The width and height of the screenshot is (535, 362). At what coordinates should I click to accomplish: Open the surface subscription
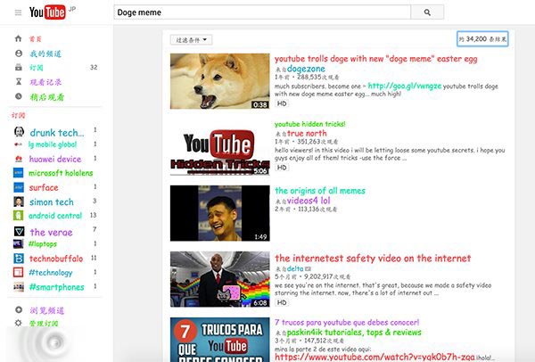pos(44,187)
